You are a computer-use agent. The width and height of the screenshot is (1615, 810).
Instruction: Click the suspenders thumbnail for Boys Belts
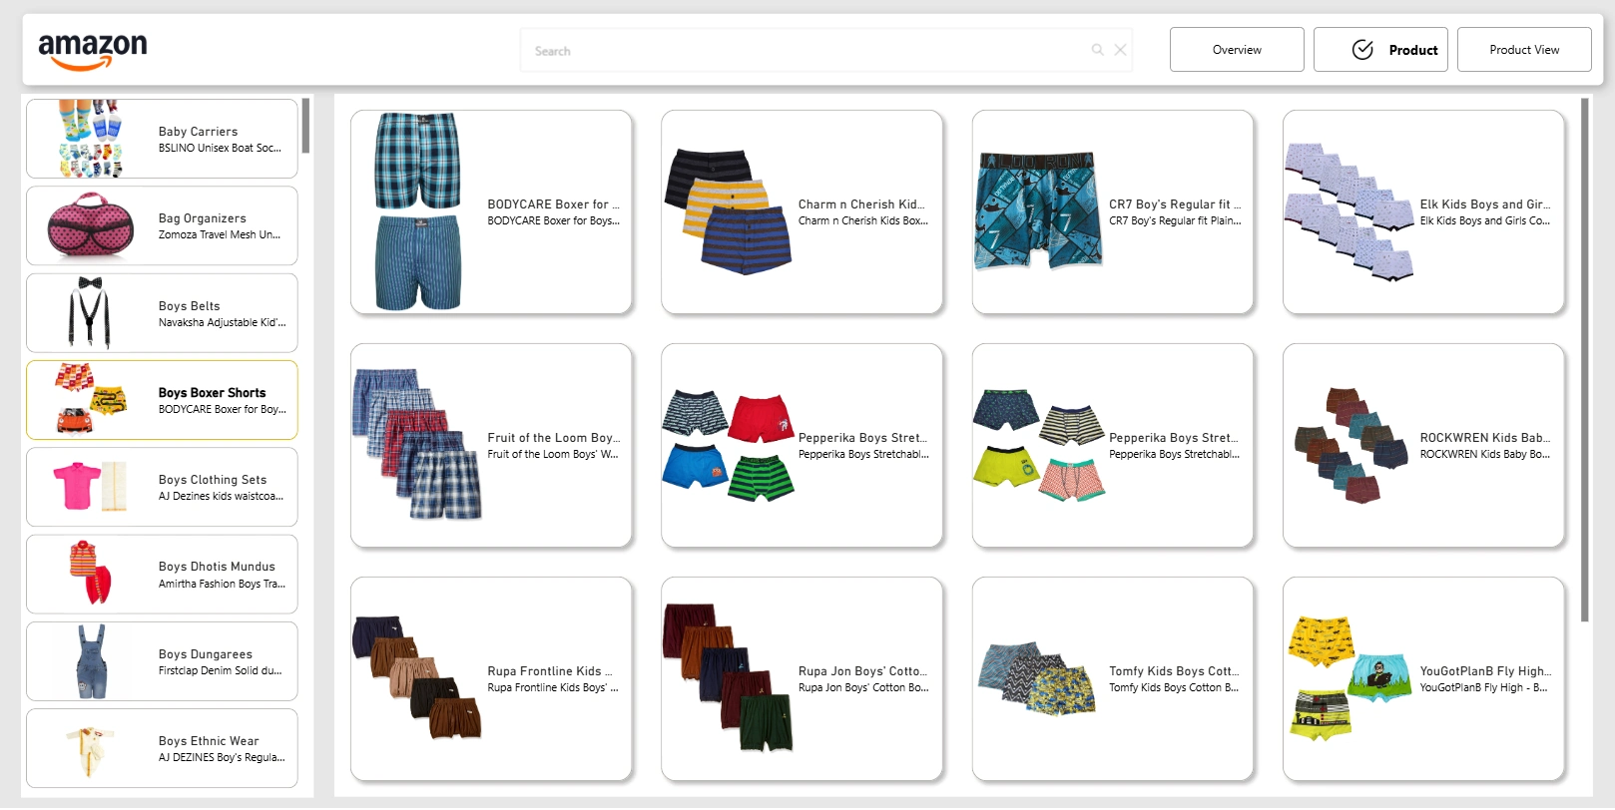90,313
